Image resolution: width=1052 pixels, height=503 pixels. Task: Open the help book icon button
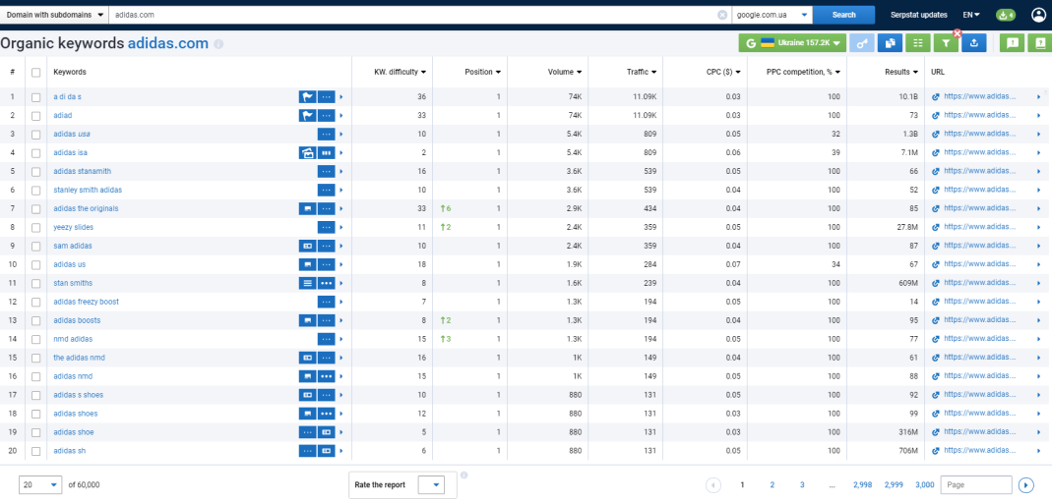(x=1040, y=43)
